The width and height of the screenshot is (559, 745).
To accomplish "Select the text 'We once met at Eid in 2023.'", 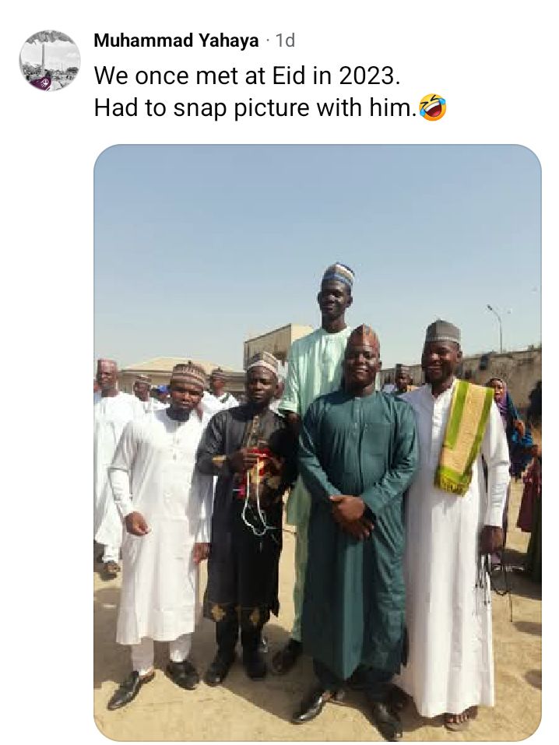I will 247,76.
